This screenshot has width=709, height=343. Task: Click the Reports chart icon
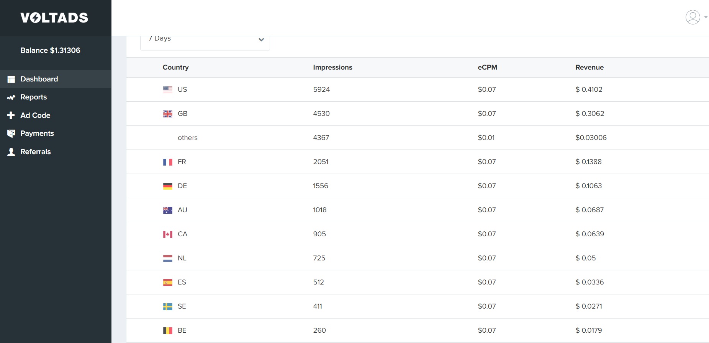coord(11,97)
